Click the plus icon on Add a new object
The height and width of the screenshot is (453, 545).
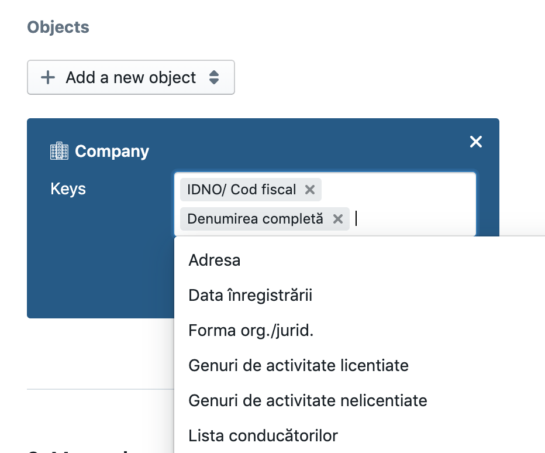tap(48, 77)
